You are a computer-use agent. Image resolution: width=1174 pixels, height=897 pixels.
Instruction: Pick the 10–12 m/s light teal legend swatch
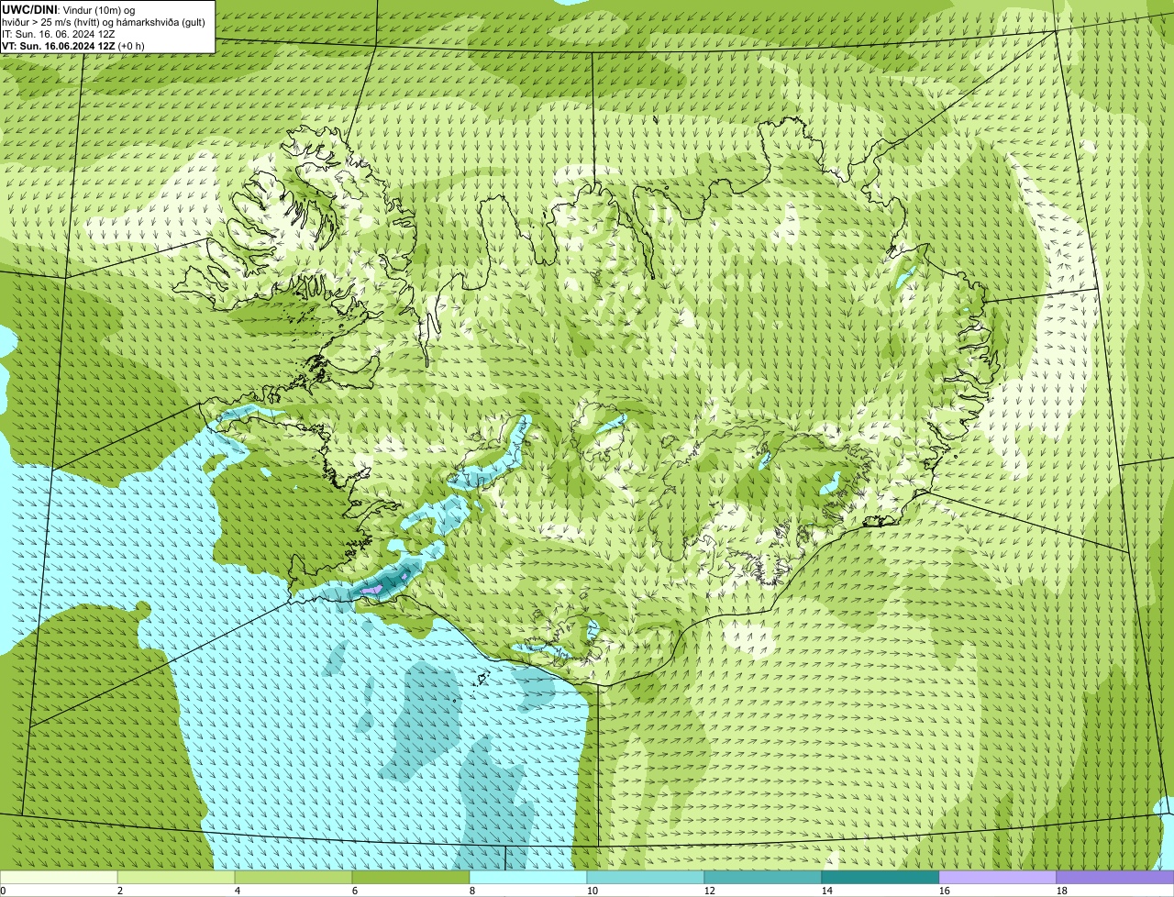[646, 878]
